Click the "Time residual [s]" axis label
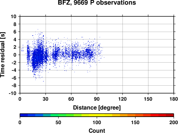This screenshot has width=178, height=133. [2, 55]
